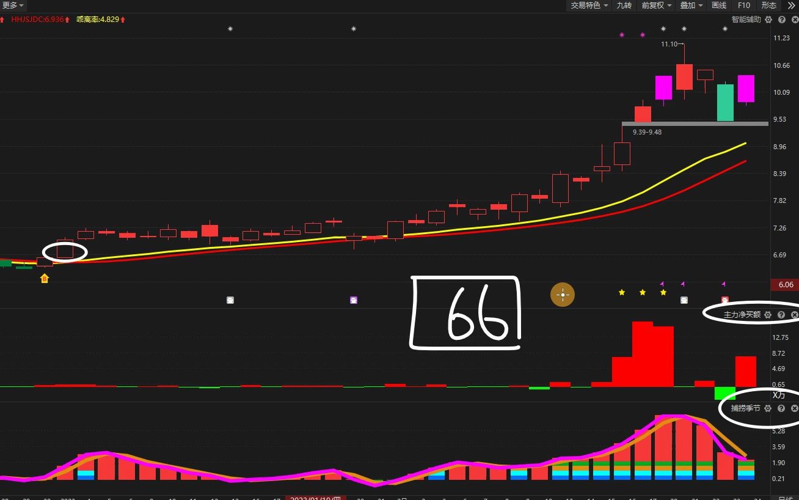Click the 主力净买额 indicator name
The width and height of the screenshot is (799, 500).
(x=742, y=315)
